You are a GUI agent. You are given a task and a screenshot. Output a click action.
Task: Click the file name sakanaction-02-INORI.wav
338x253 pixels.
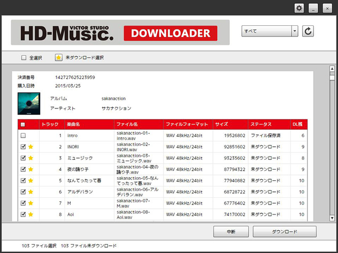point(133,147)
